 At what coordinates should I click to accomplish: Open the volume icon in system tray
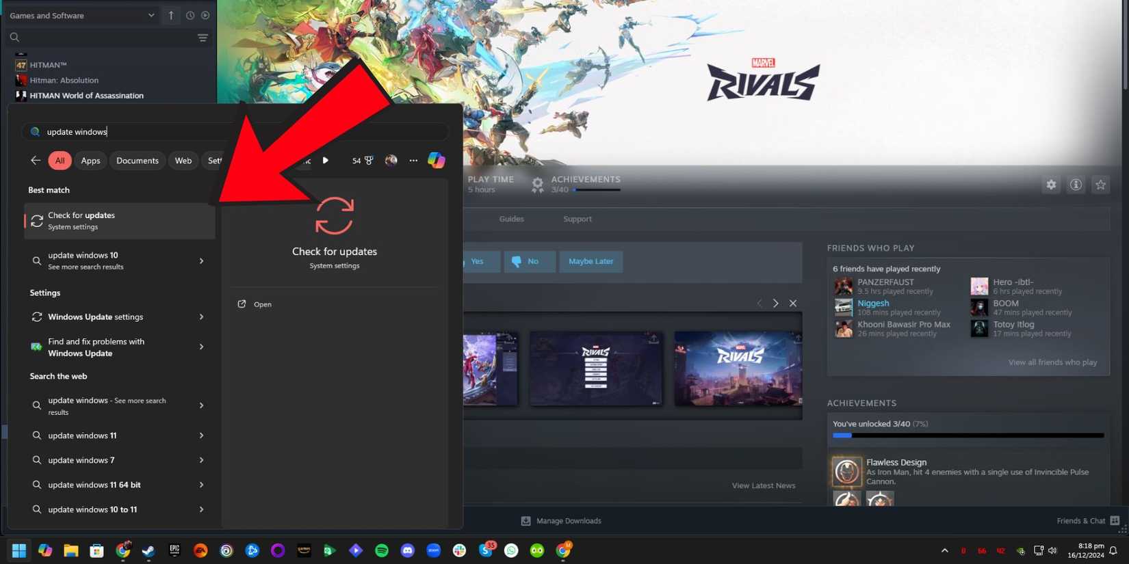pos(1052,550)
